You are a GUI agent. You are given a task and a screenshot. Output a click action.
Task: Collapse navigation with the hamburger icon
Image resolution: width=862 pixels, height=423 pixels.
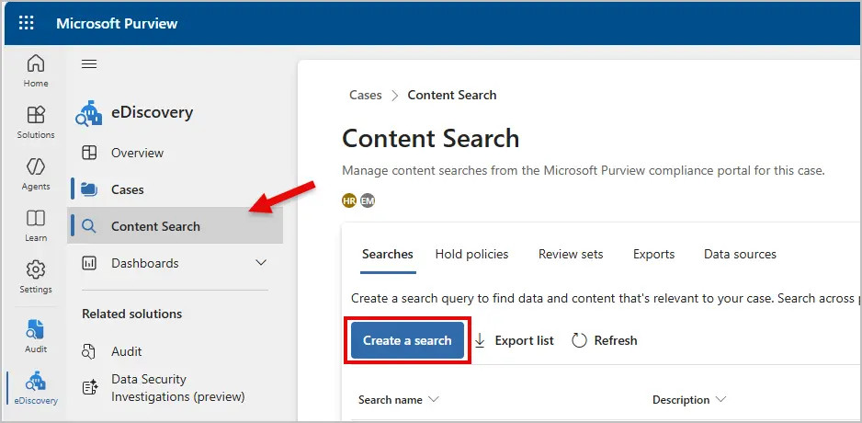[89, 63]
